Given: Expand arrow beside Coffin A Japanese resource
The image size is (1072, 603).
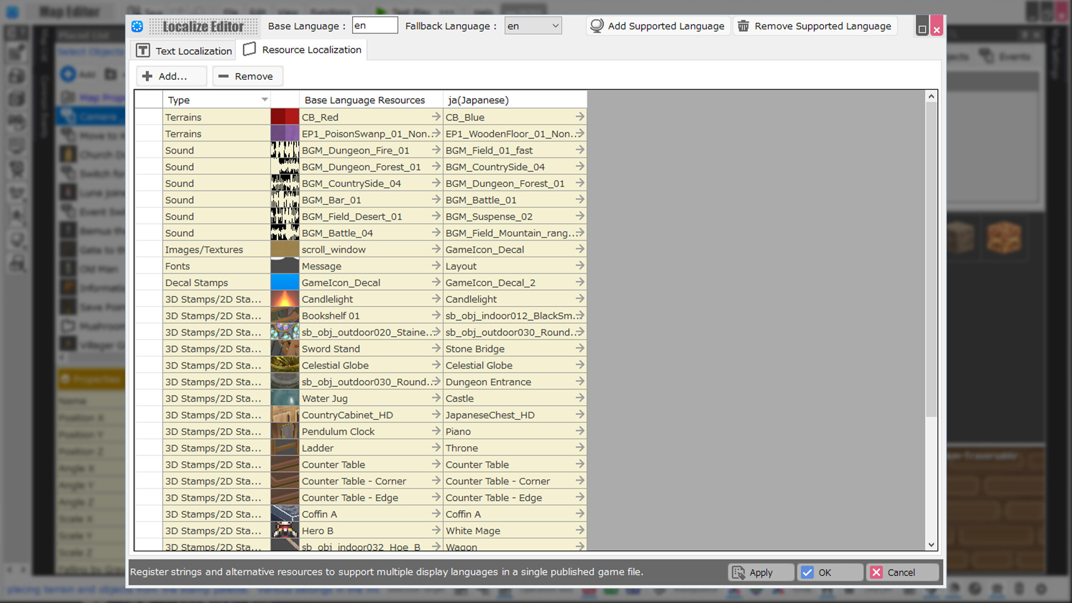Looking at the screenshot, I should tap(579, 514).
